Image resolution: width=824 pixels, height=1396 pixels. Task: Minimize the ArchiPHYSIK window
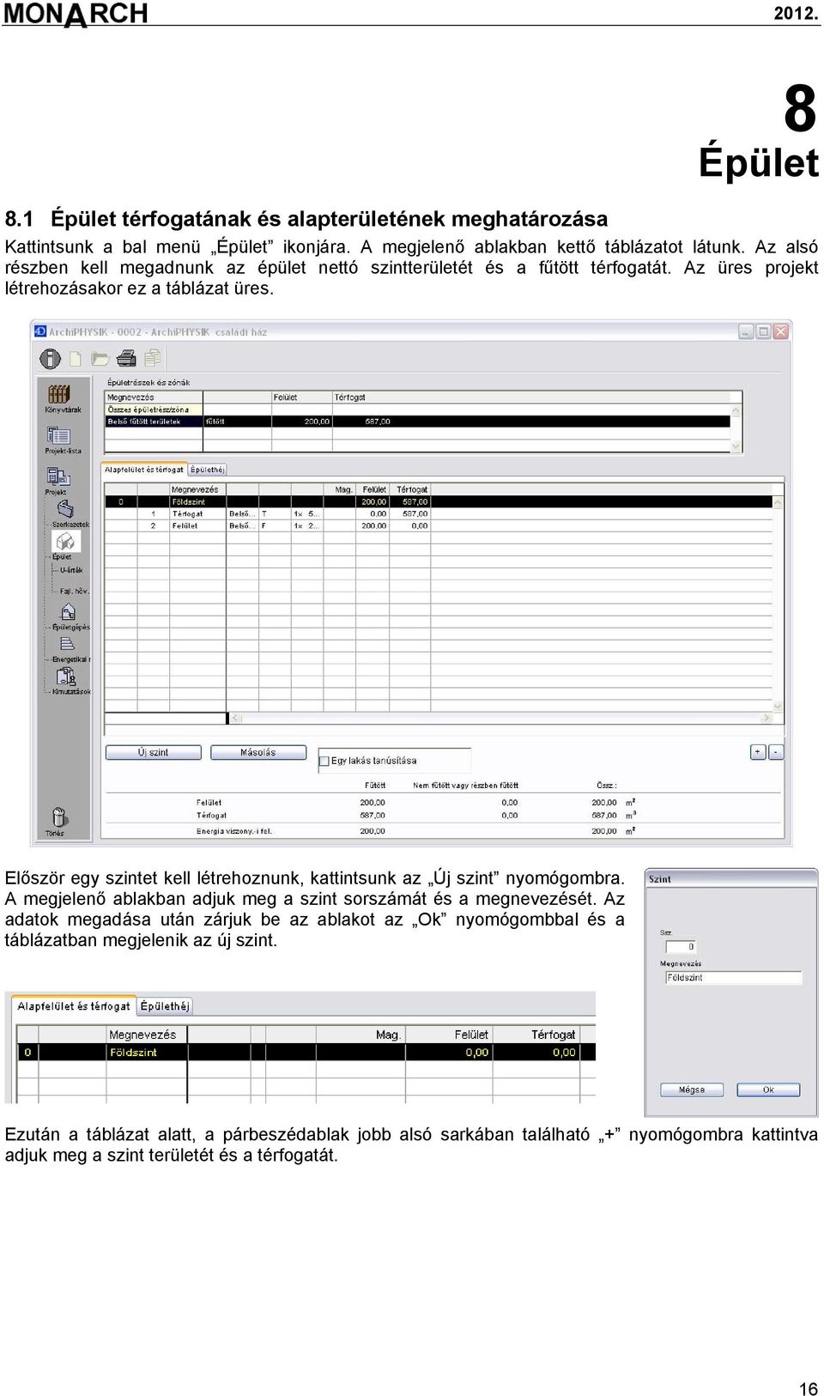tap(746, 331)
